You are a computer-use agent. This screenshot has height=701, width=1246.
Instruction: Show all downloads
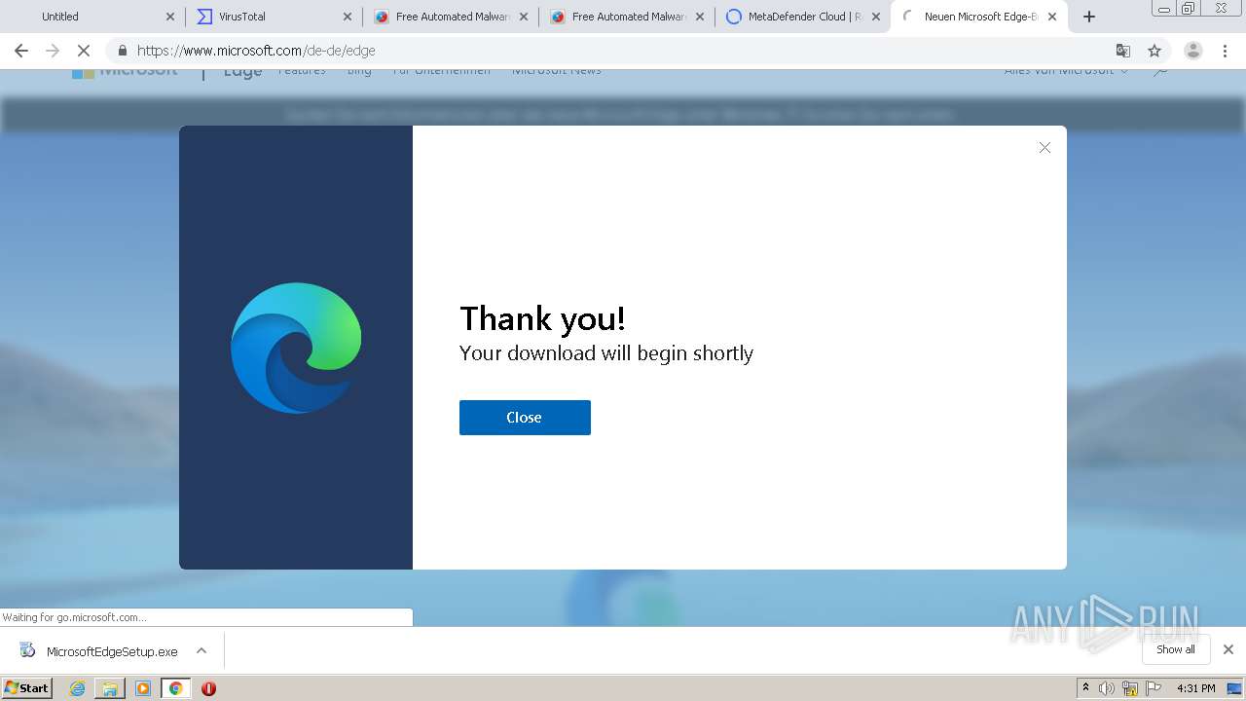pyautogui.click(x=1176, y=649)
